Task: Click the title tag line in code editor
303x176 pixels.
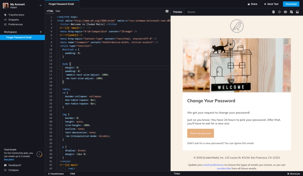Action: coord(88,24)
